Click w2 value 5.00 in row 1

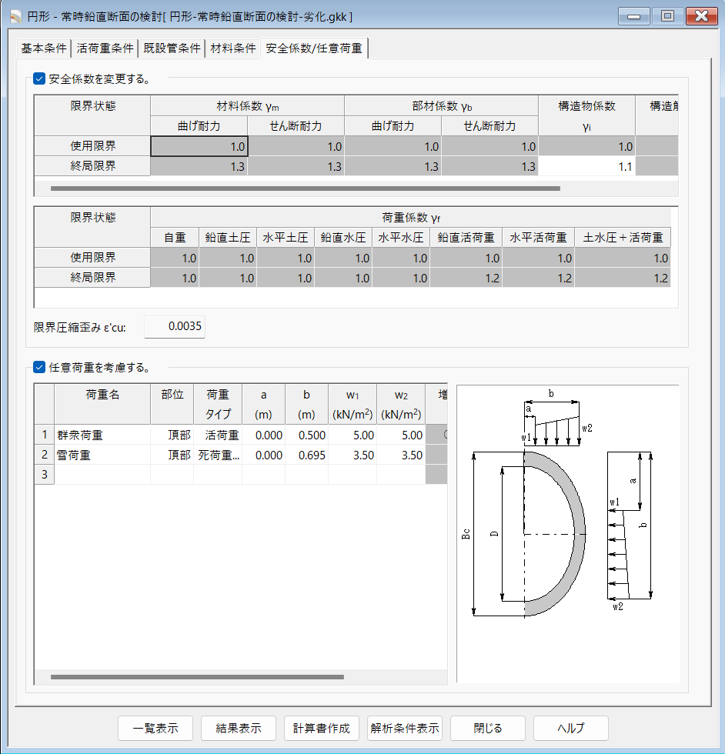(401, 435)
